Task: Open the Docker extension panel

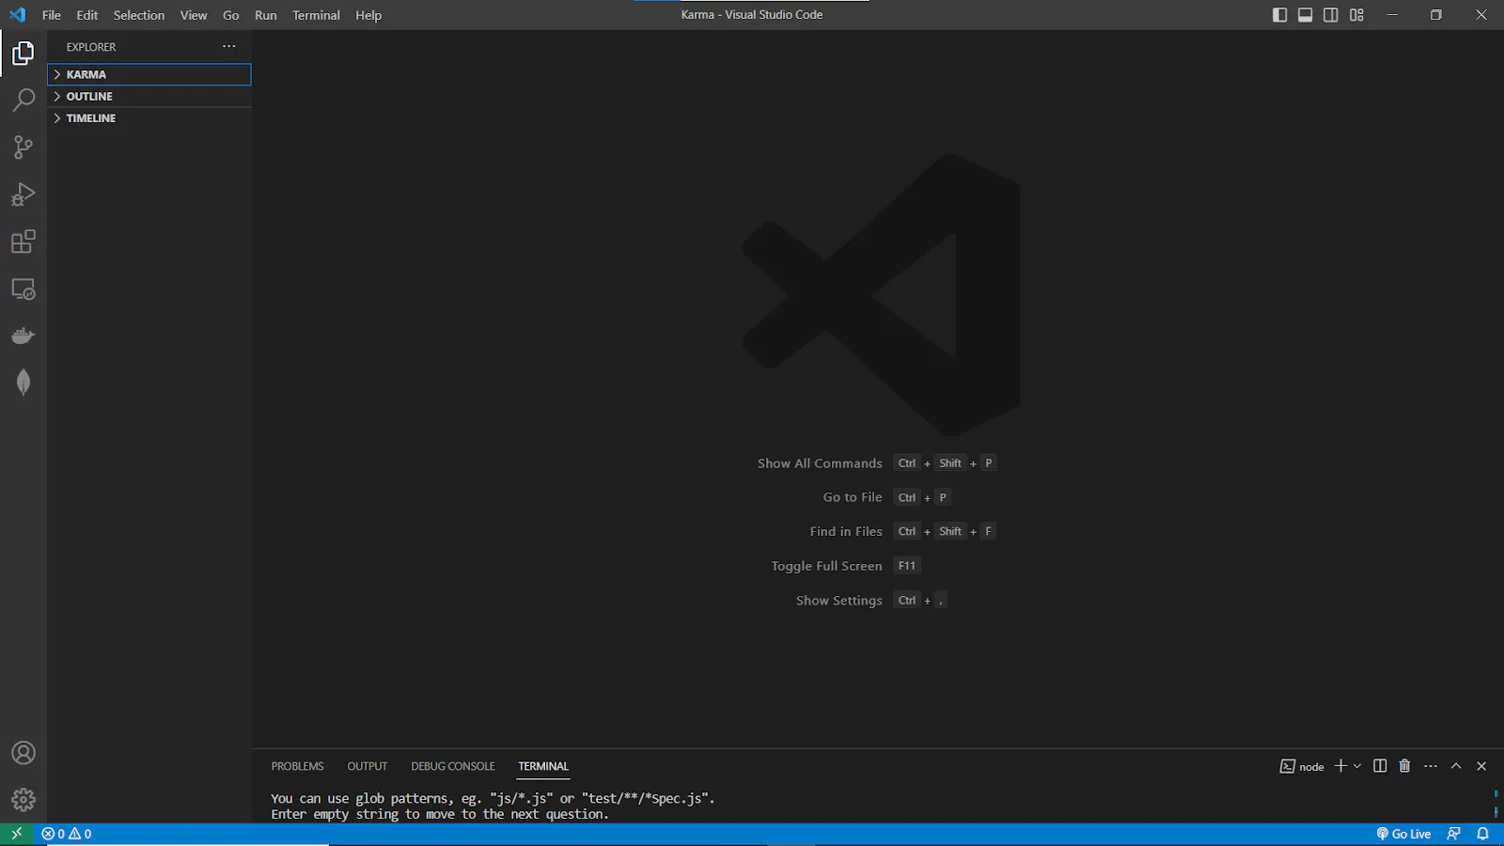Action: (x=23, y=335)
